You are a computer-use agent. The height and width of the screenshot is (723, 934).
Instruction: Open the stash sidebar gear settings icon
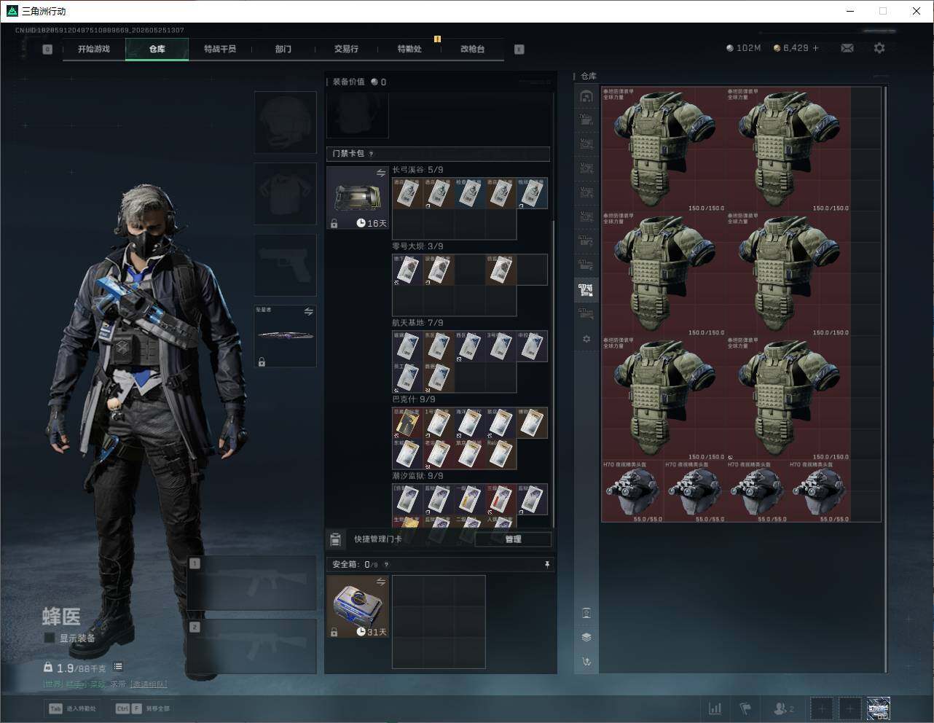[586, 339]
